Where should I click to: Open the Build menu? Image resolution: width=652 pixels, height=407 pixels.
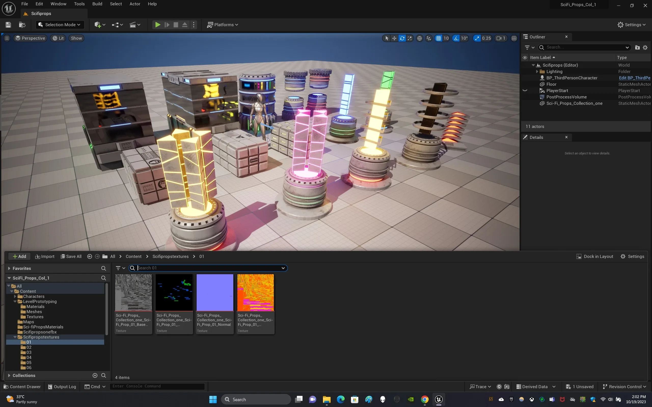97,4
